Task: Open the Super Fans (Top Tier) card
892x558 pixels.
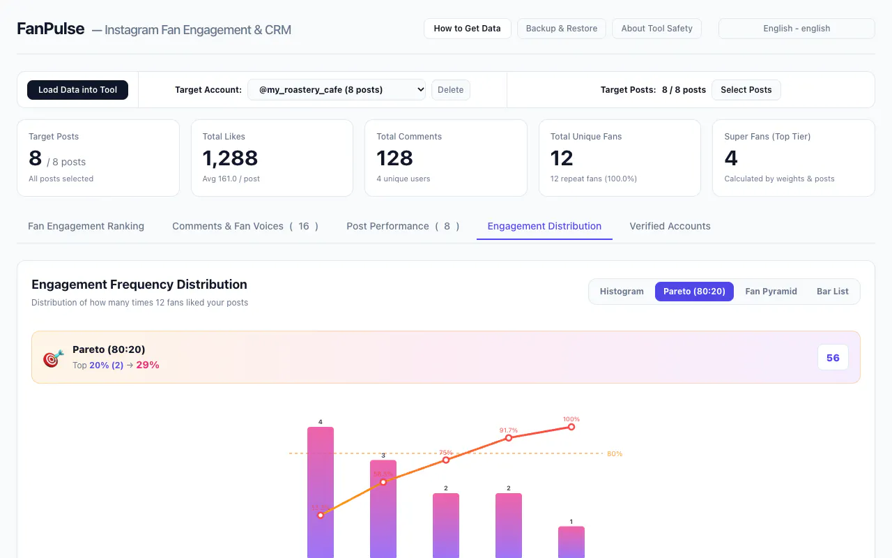Action: (x=794, y=158)
